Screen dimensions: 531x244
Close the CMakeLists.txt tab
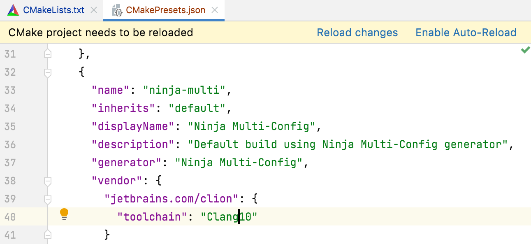click(x=93, y=9)
